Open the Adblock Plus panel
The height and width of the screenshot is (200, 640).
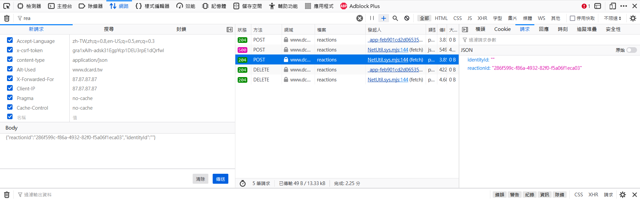coord(360,6)
